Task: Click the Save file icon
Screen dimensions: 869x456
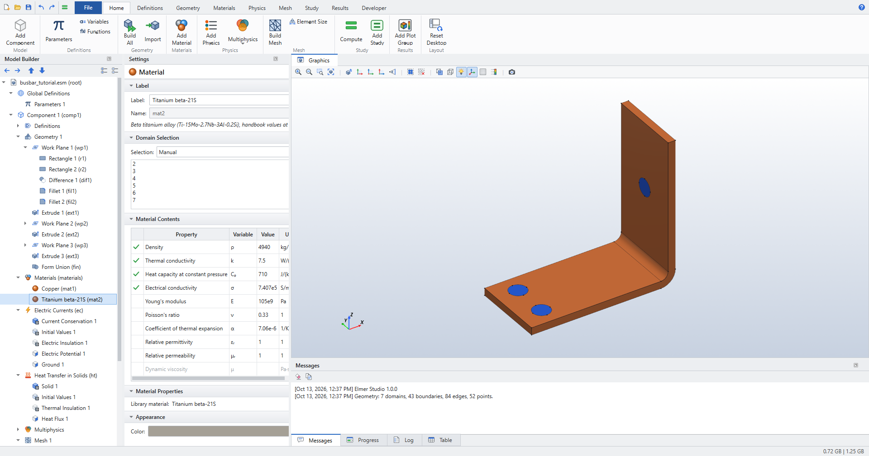Action: (29, 7)
